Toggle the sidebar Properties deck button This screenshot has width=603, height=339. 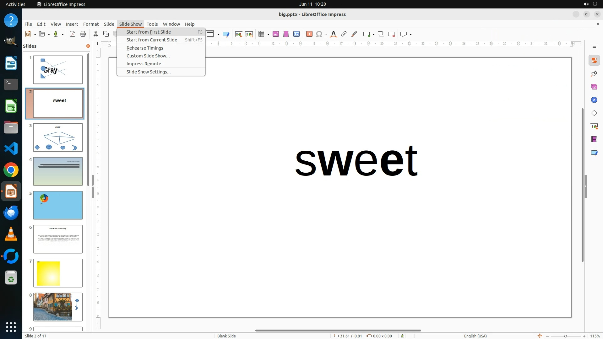594,60
